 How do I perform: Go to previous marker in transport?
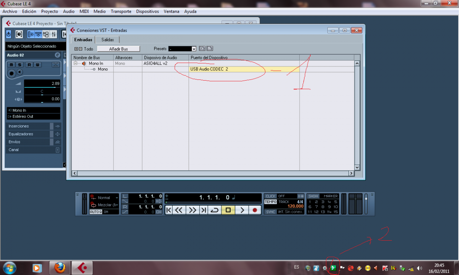(x=169, y=210)
